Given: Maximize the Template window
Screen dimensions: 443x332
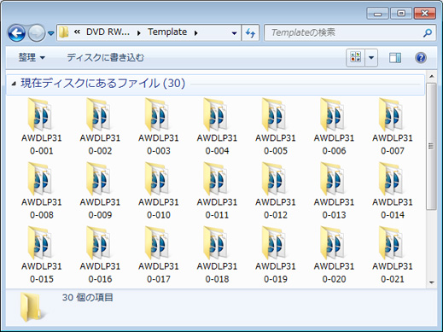Looking at the screenshot, I should pos(401,14).
